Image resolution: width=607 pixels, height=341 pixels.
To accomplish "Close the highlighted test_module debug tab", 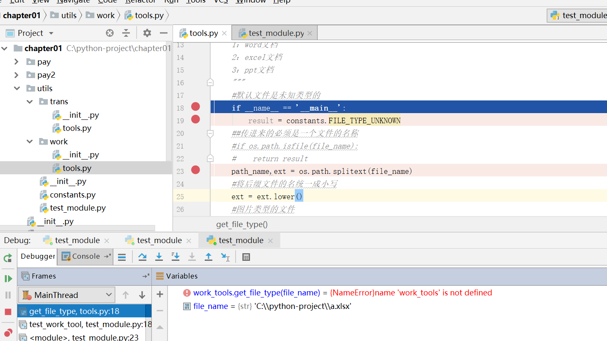I will [270, 241].
